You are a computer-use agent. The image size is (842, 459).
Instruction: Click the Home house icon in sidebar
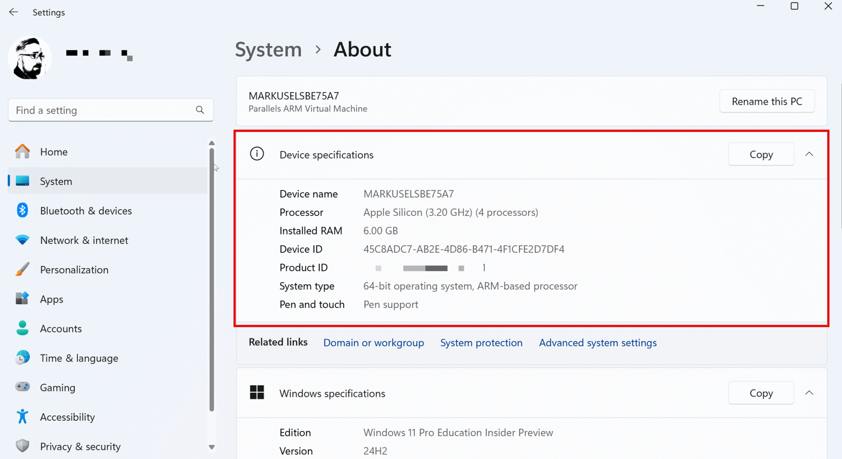coord(23,152)
